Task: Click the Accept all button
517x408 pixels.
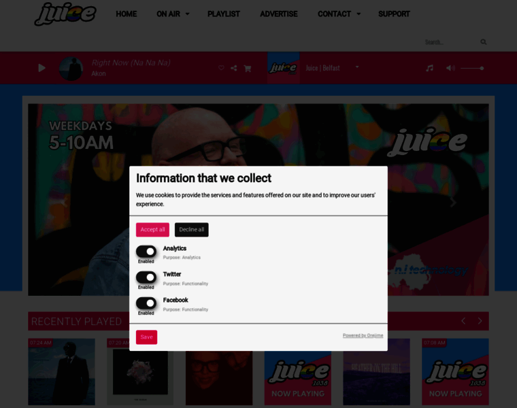Action: 152,230
